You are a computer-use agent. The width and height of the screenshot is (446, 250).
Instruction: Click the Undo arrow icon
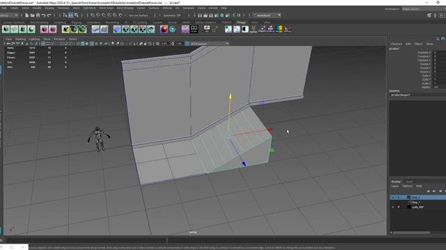click(43, 15)
